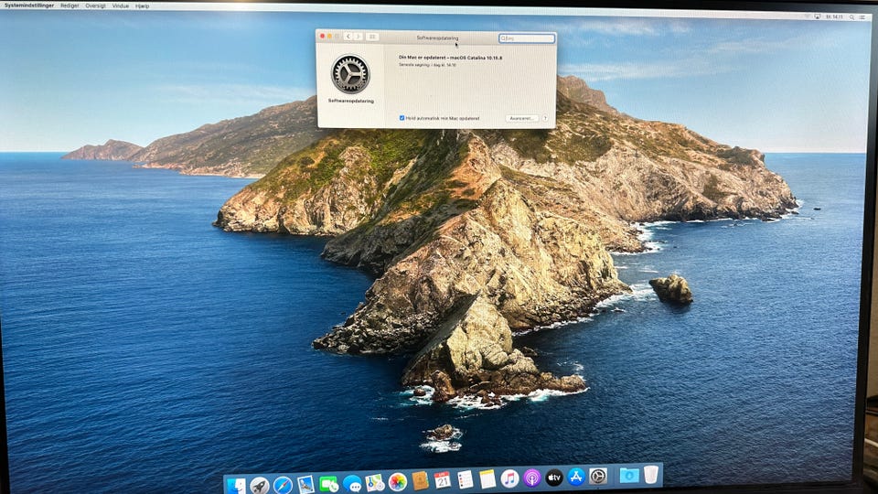Open FaceTime from the Dock
Viewport: 878px width, 494px height.
click(328, 483)
